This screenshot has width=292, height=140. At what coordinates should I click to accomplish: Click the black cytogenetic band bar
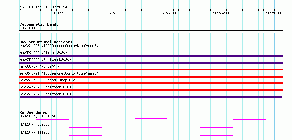click(x=151, y=32)
